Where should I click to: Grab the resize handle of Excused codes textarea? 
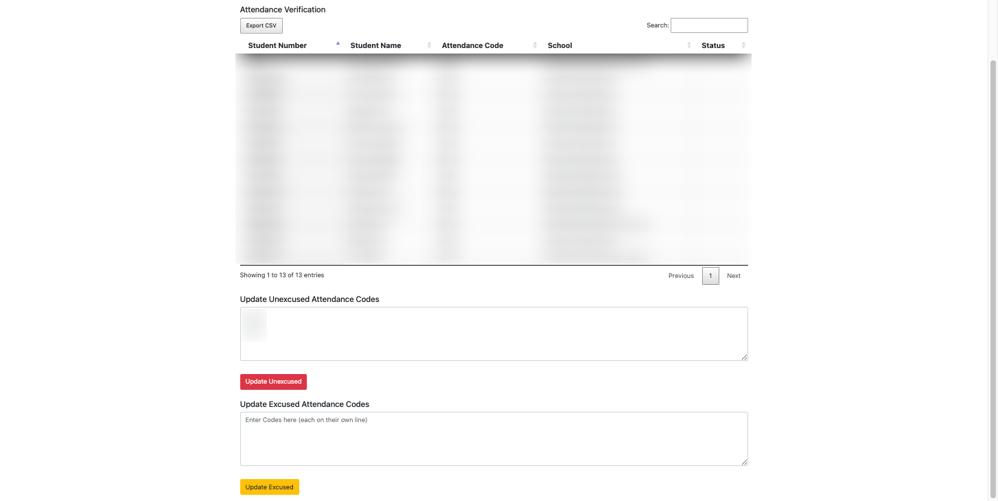pyautogui.click(x=744, y=462)
